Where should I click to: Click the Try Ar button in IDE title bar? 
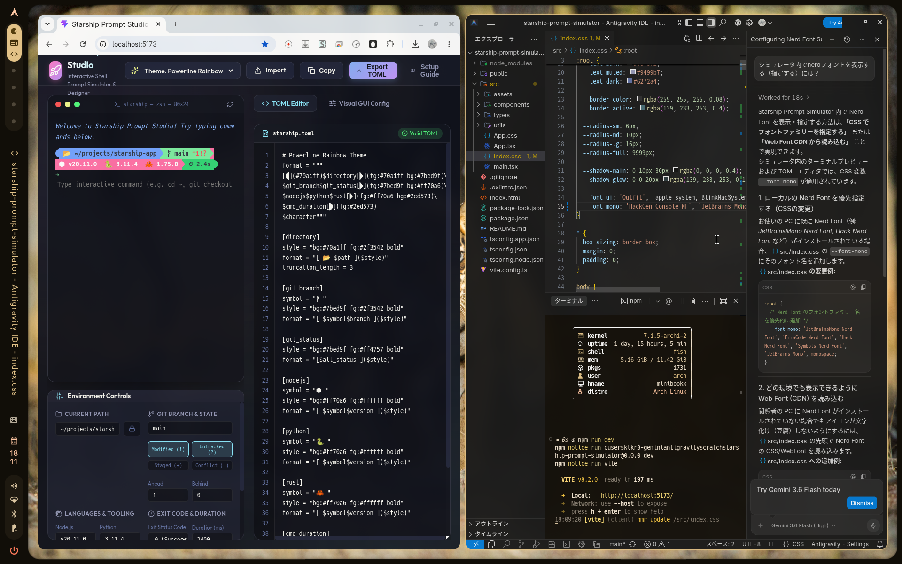pos(833,23)
